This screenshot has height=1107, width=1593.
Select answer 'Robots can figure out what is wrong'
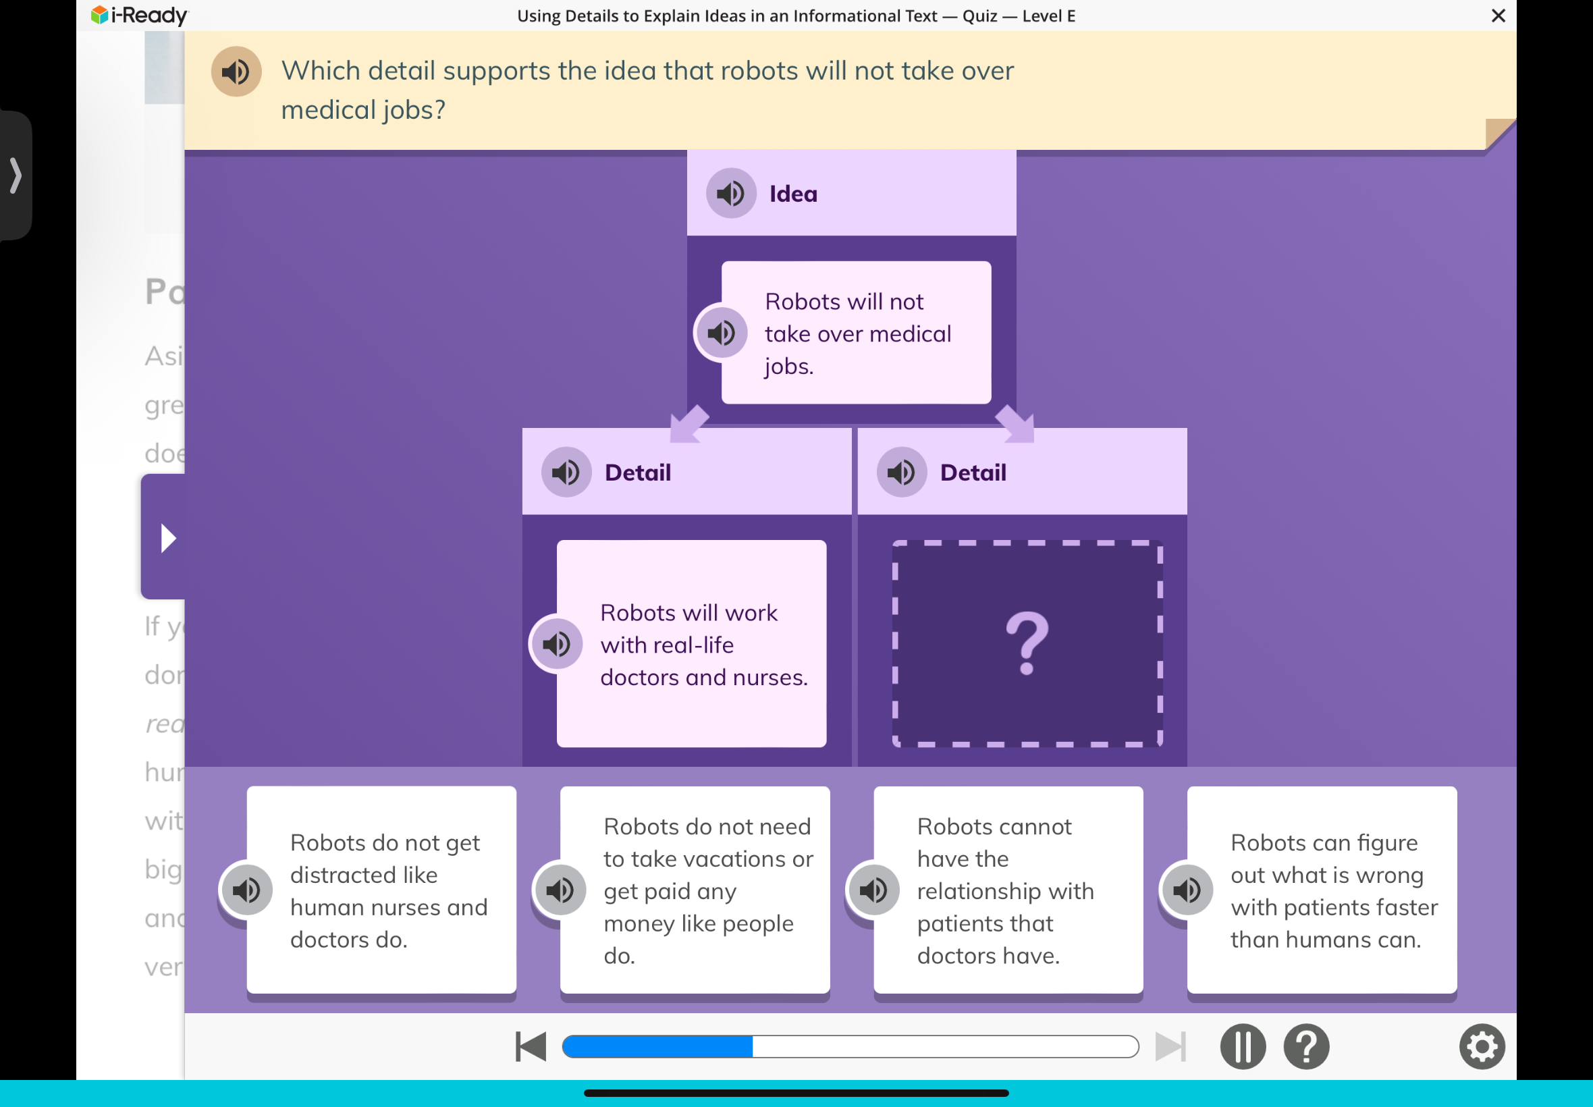pos(1322,890)
